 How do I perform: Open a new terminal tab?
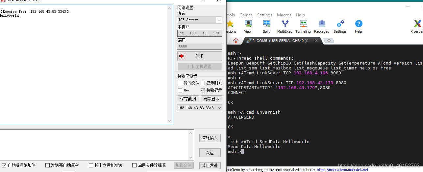[329, 41]
